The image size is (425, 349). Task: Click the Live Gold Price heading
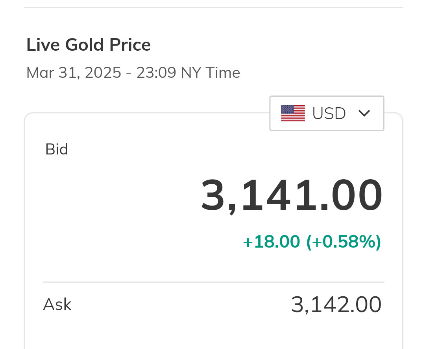[89, 45]
